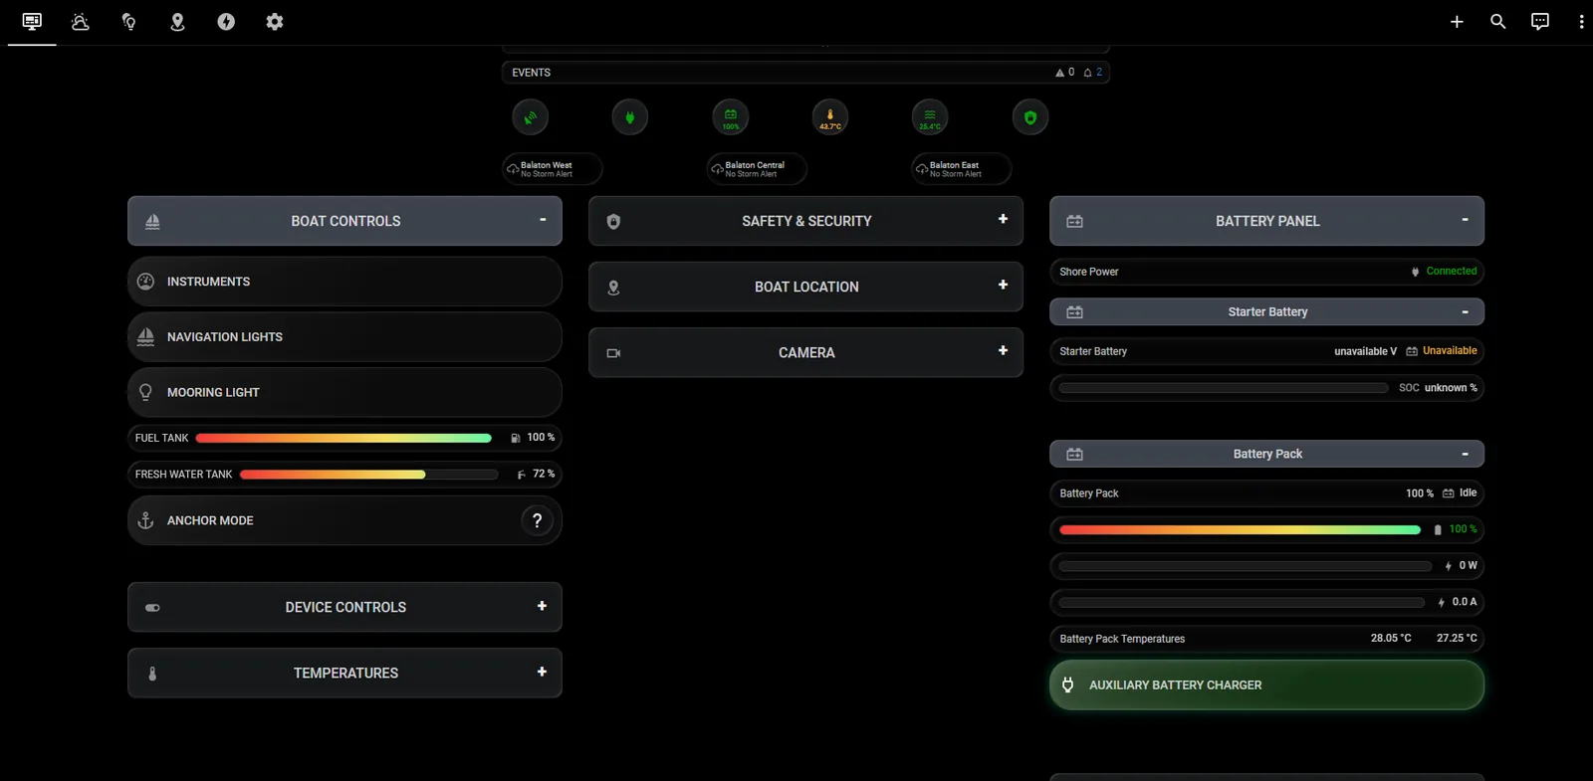Click the battery 100% status chip
The width and height of the screenshot is (1593, 781).
pos(731,117)
